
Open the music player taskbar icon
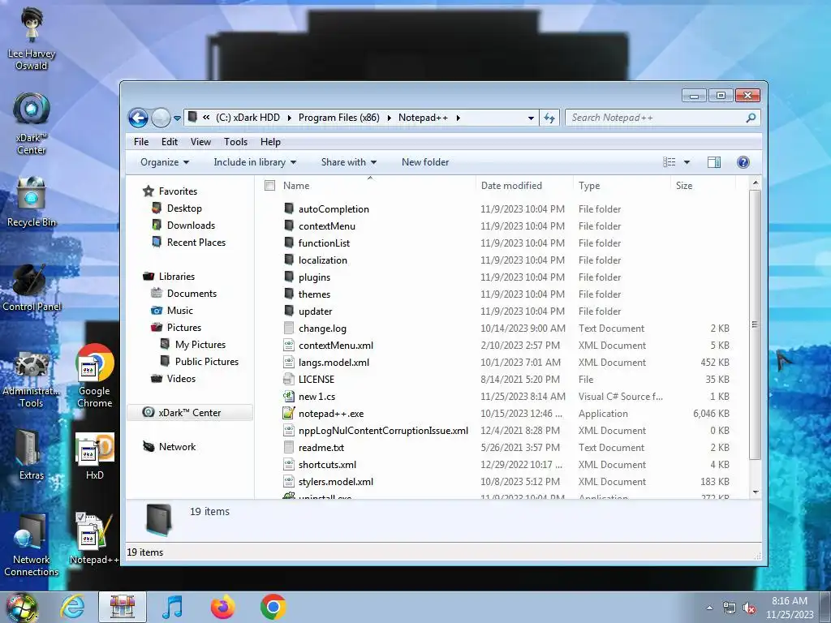tap(172, 607)
